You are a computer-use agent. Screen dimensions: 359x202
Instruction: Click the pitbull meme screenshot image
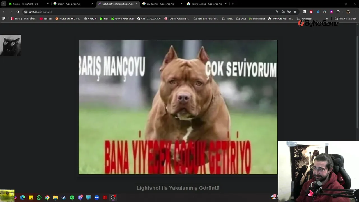tap(178, 107)
